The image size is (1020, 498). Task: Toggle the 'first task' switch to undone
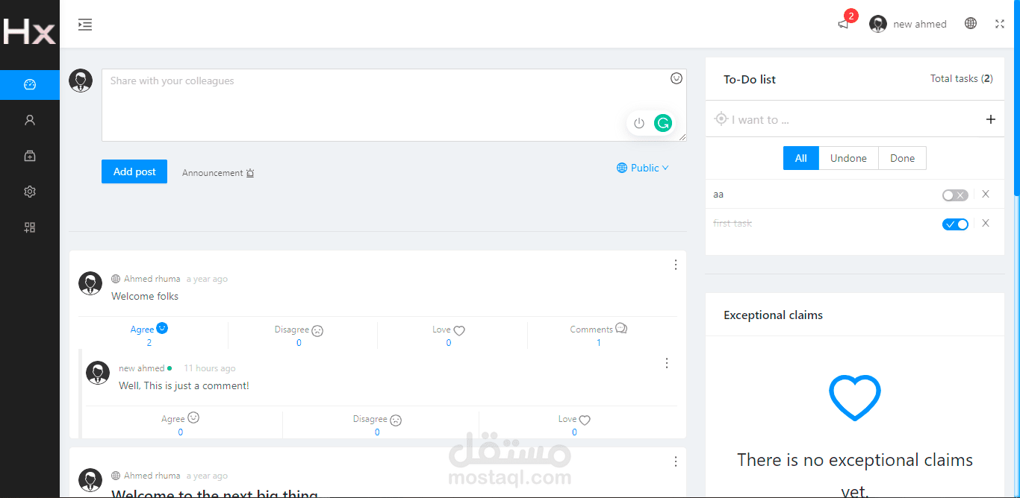coord(955,224)
